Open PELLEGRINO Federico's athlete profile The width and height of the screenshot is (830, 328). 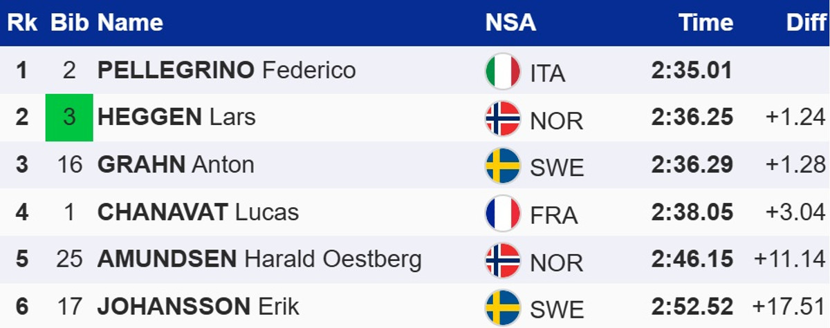[x=226, y=70]
